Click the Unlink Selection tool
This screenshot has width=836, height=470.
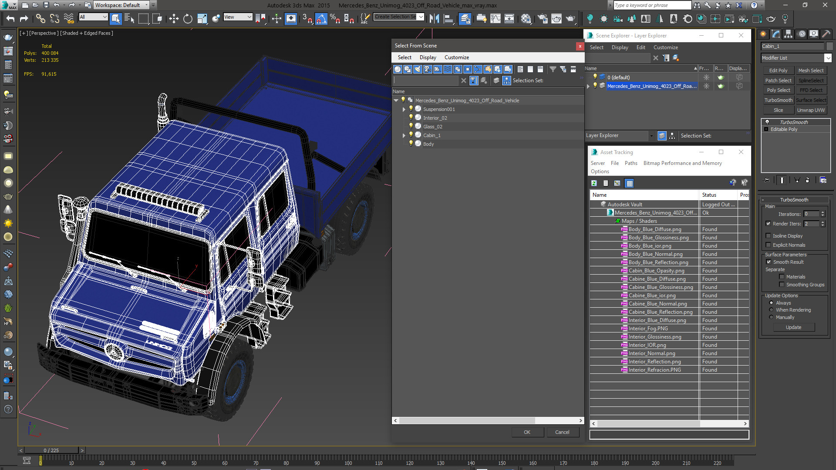coord(54,18)
